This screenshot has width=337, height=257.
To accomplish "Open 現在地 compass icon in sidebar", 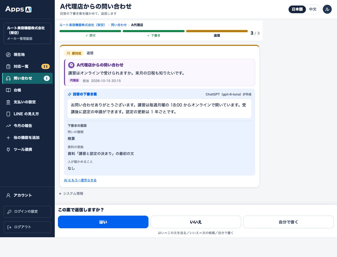I will 8,55.
